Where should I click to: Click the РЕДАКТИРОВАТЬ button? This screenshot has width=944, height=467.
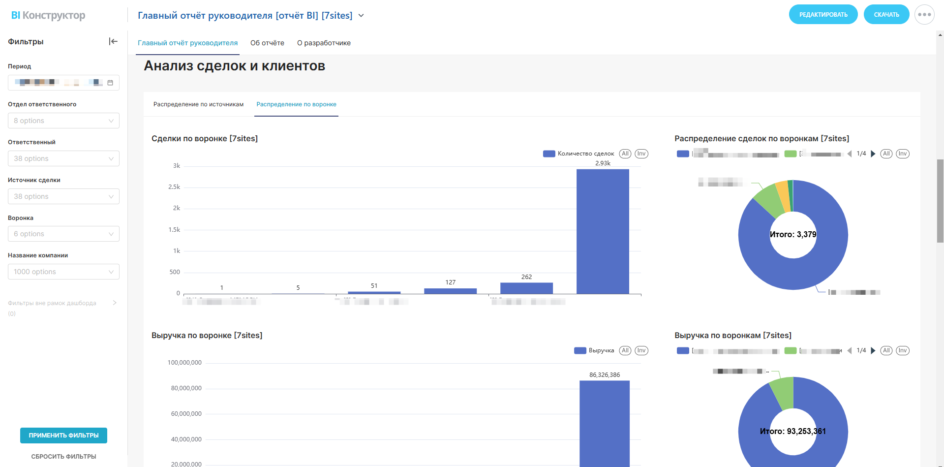[x=823, y=15]
